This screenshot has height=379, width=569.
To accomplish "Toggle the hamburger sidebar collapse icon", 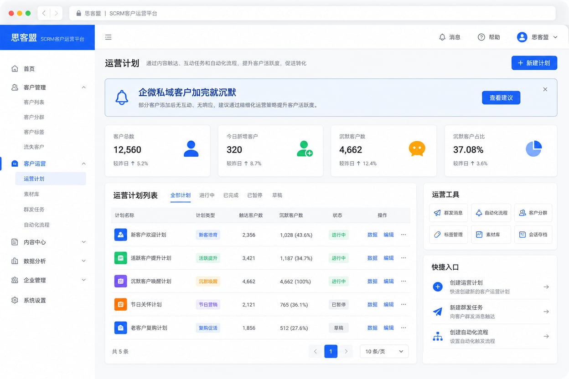I will click(x=108, y=37).
